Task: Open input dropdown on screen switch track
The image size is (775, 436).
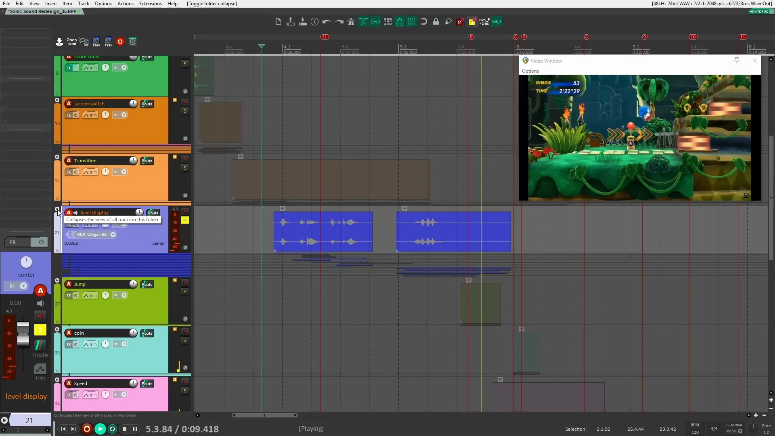Action: click(x=124, y=115)
